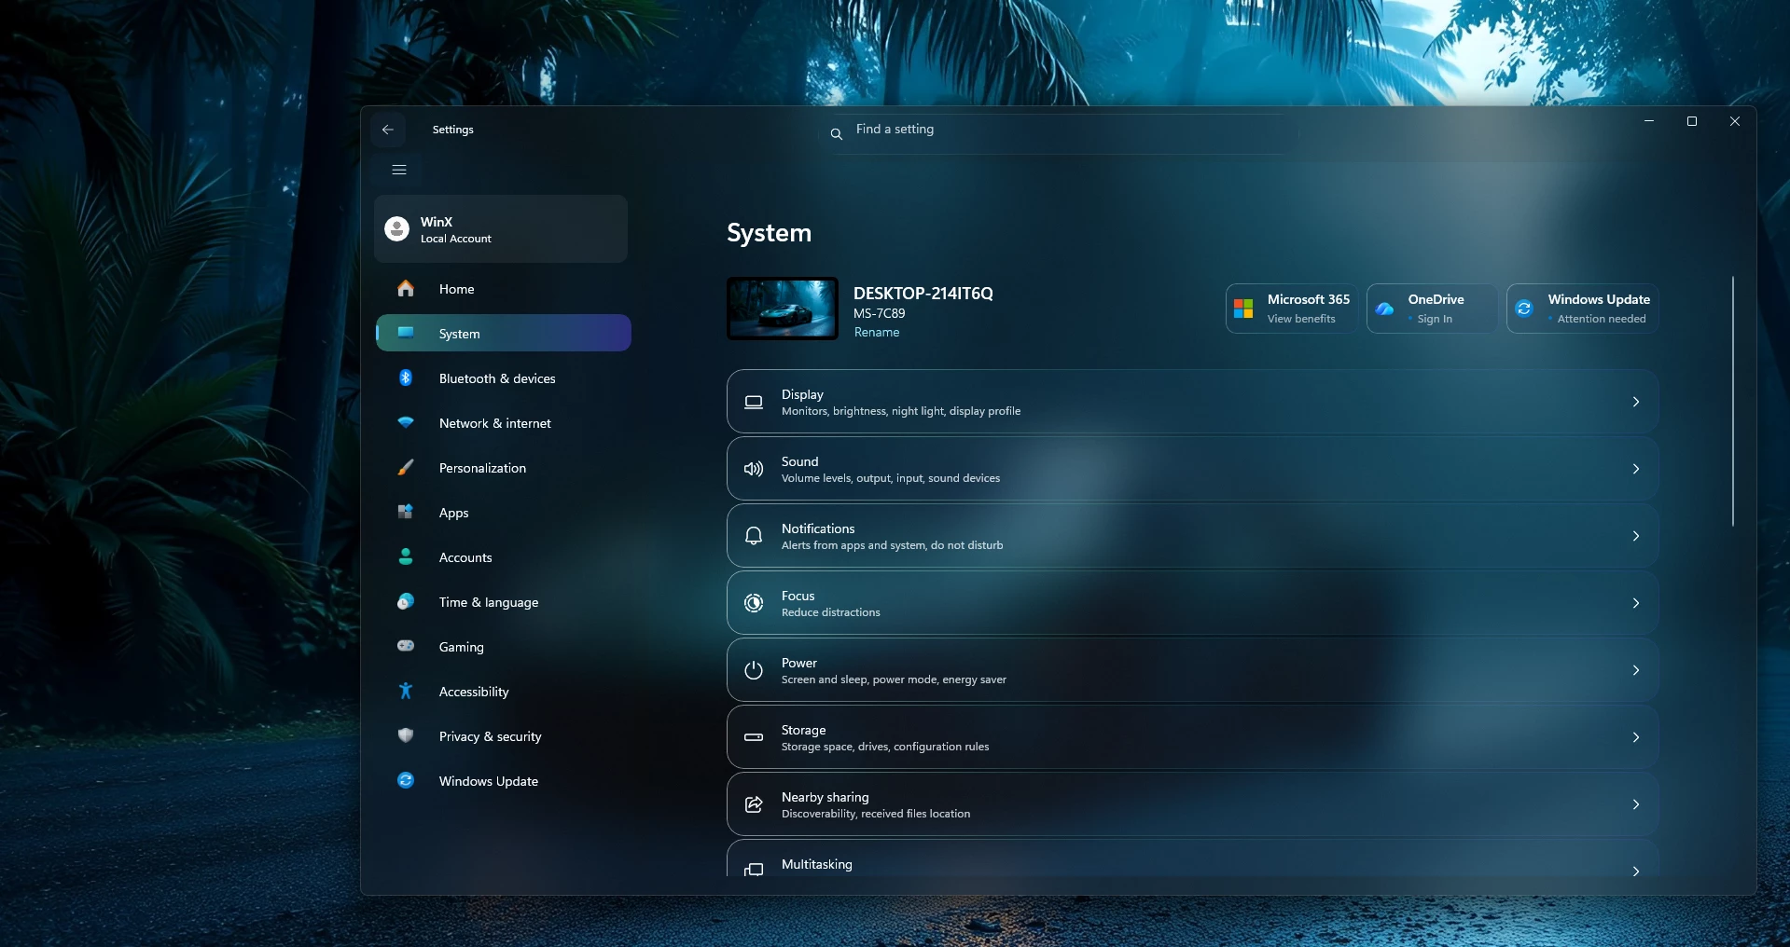Viewport: 1790px width, 947px height.
Task: Expand Storage settings chevron
Action: pos(1636,737)
